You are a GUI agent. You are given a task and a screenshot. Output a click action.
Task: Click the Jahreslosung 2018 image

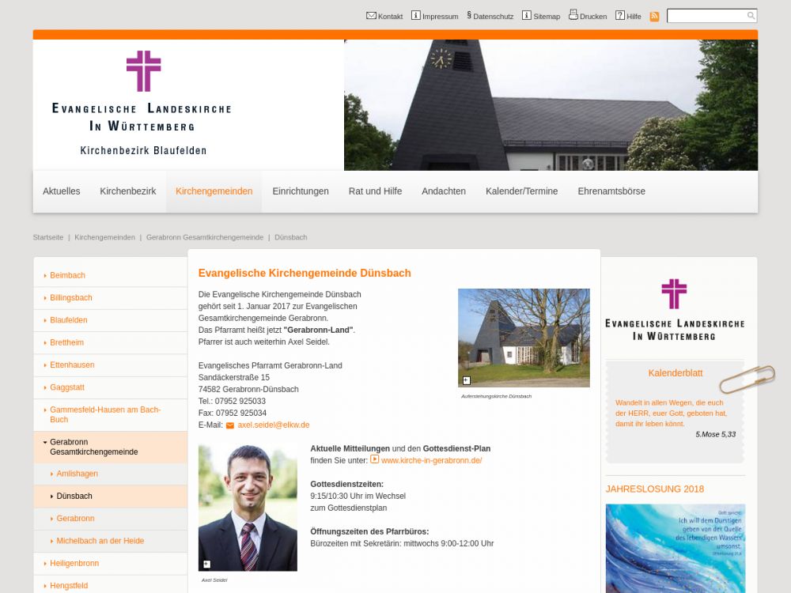pyautogui.click(x=675, y=548)
